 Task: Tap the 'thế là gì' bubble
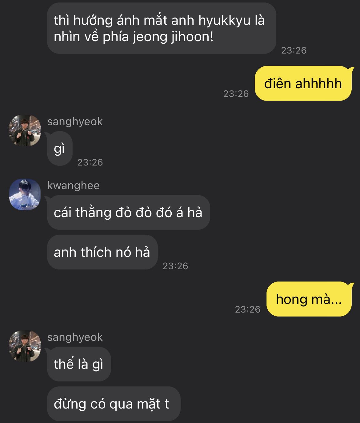coord(79,364)
